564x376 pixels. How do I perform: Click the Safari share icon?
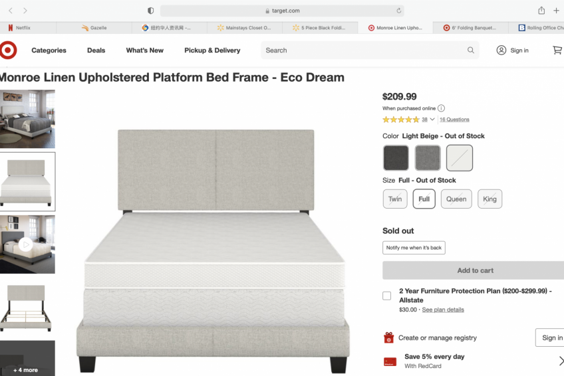click(x=541, y=11)
